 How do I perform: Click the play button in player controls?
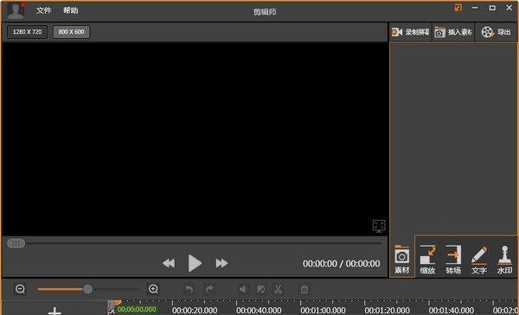[195, 263]
